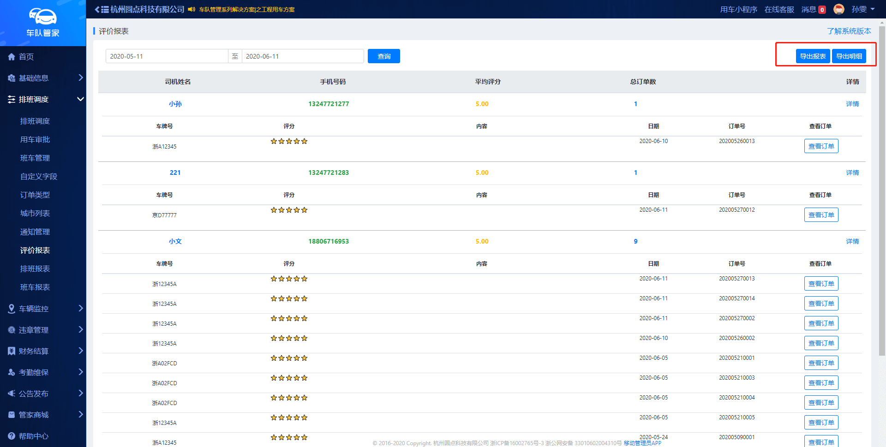This screenshot has height=447, width=886.
Task: Click the home icon beside 首页
Action: click(x=12, y=57)
